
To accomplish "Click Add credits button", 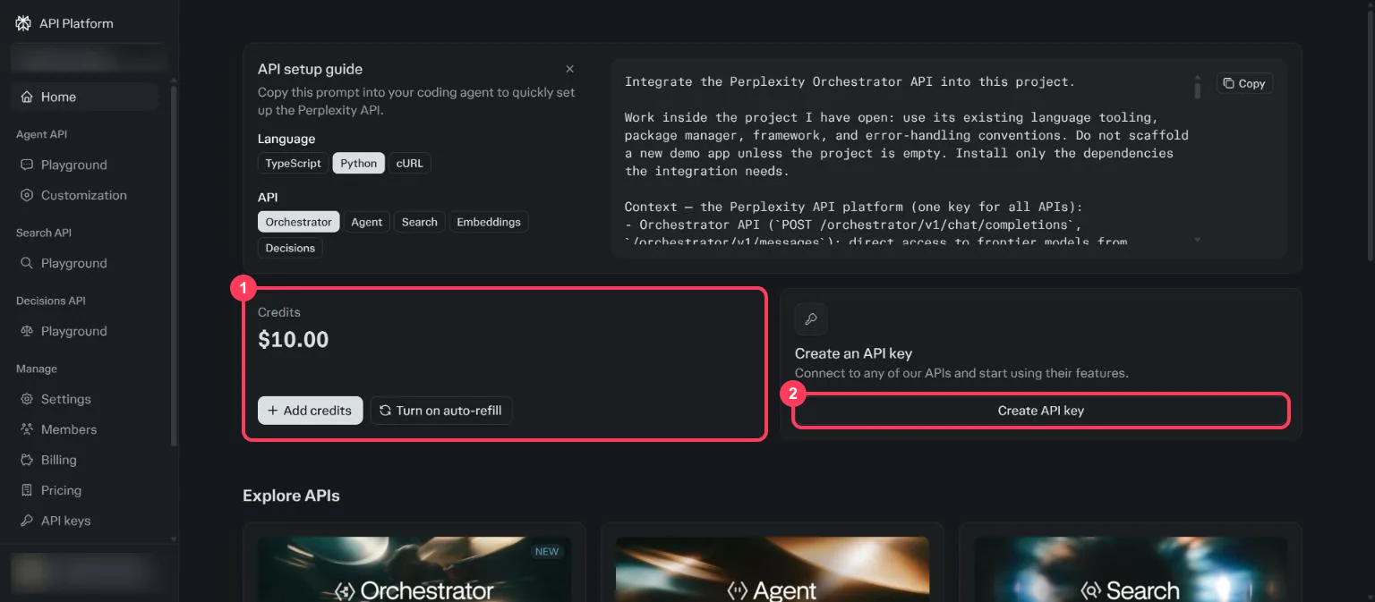I will coord(311,411).
